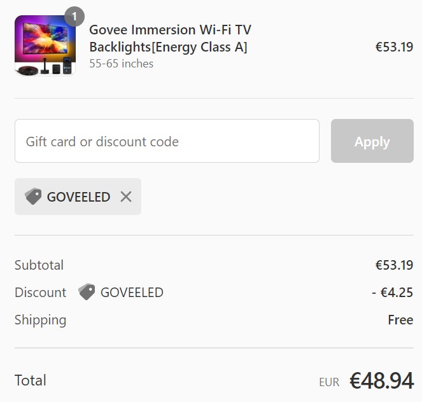Click the total amount €48.94
The height and width of the screenshot is (402, 422).
381,380
